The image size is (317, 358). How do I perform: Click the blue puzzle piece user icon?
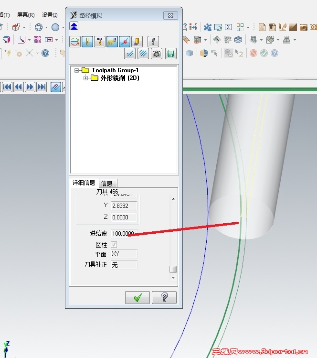(208, 27)
